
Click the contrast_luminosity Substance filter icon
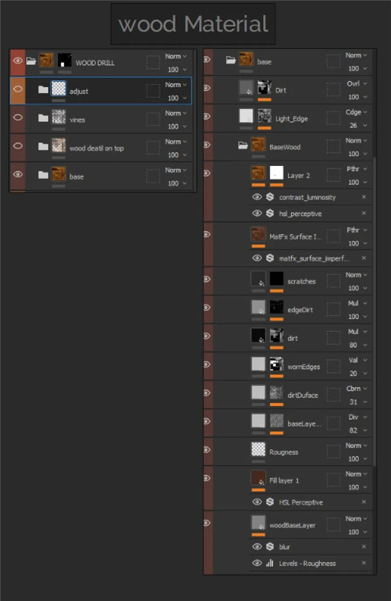pos(269,197)
